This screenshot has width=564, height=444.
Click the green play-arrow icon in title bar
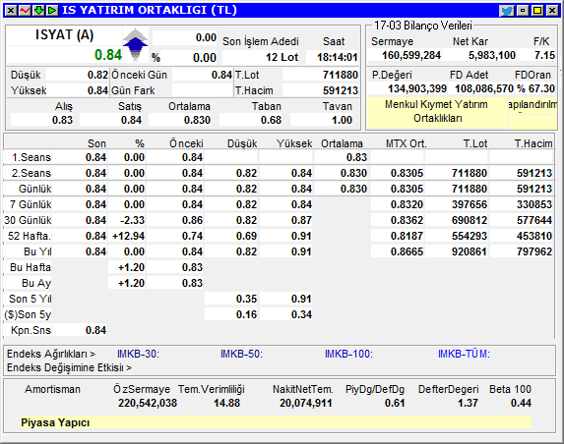(x=52, y=11)
